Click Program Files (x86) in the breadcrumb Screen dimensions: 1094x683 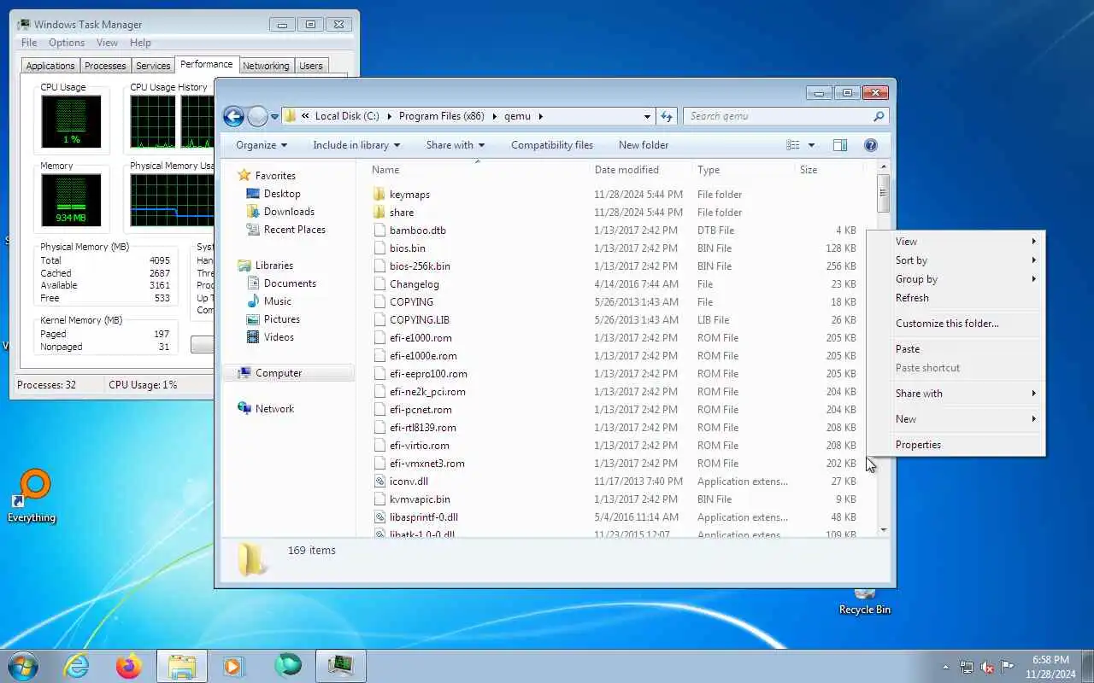[x=441, y=116]
